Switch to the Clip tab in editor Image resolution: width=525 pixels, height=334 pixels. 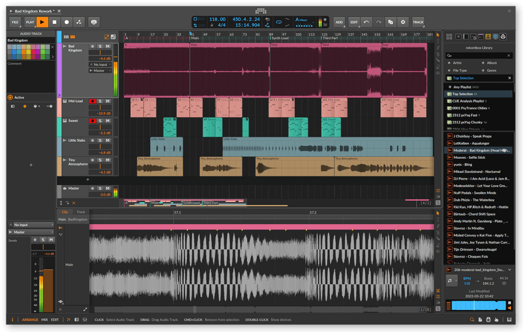click(x=65, y=212)
